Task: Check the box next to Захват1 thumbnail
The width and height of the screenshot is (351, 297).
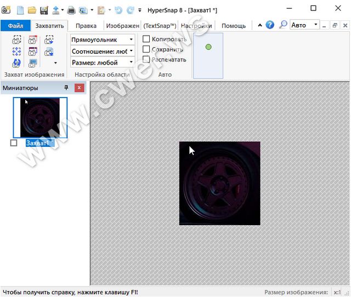Action: 14,143
